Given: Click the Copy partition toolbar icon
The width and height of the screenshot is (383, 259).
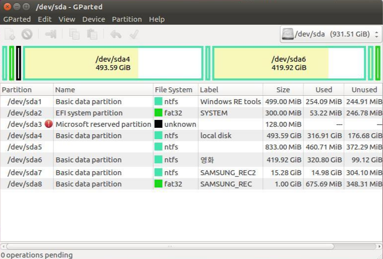Looking at the screenshot, I should pos(74,34).
